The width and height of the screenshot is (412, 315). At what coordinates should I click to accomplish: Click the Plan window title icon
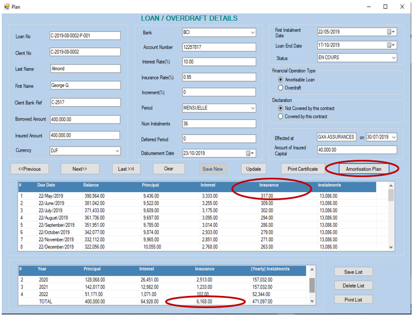pos(6,6)
